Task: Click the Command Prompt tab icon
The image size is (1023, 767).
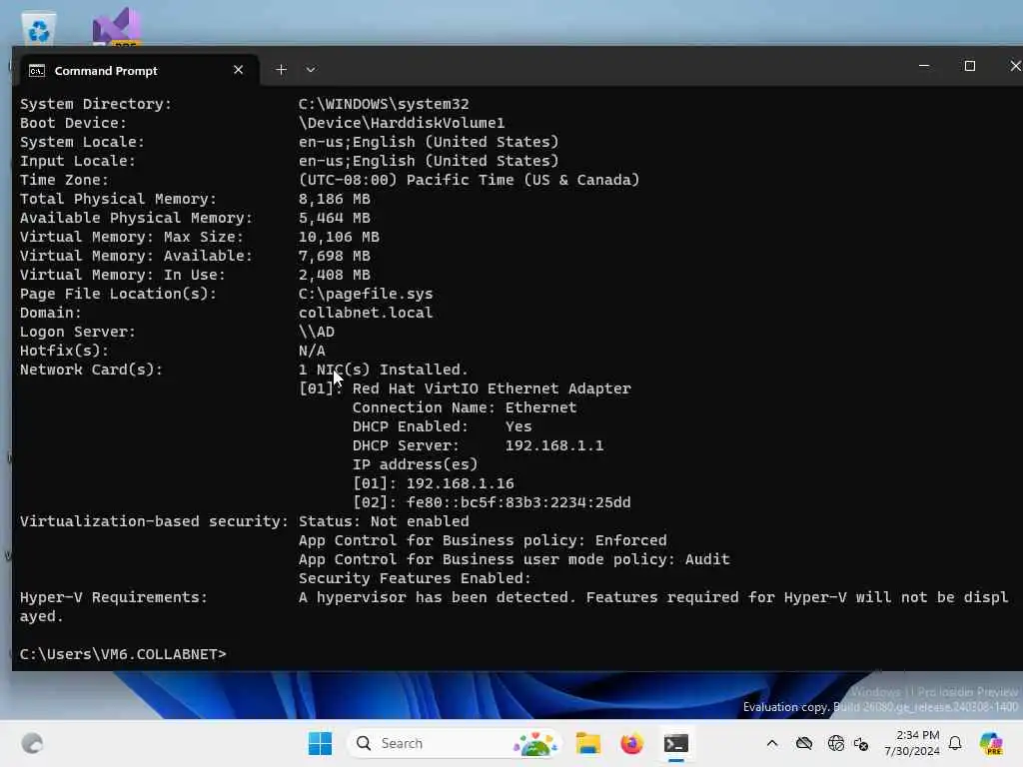Action: 37,71
